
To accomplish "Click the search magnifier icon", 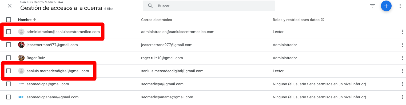I will [x=150, y=6].
